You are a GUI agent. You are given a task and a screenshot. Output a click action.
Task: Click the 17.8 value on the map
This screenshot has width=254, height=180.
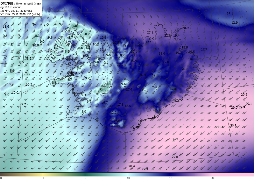120,105
